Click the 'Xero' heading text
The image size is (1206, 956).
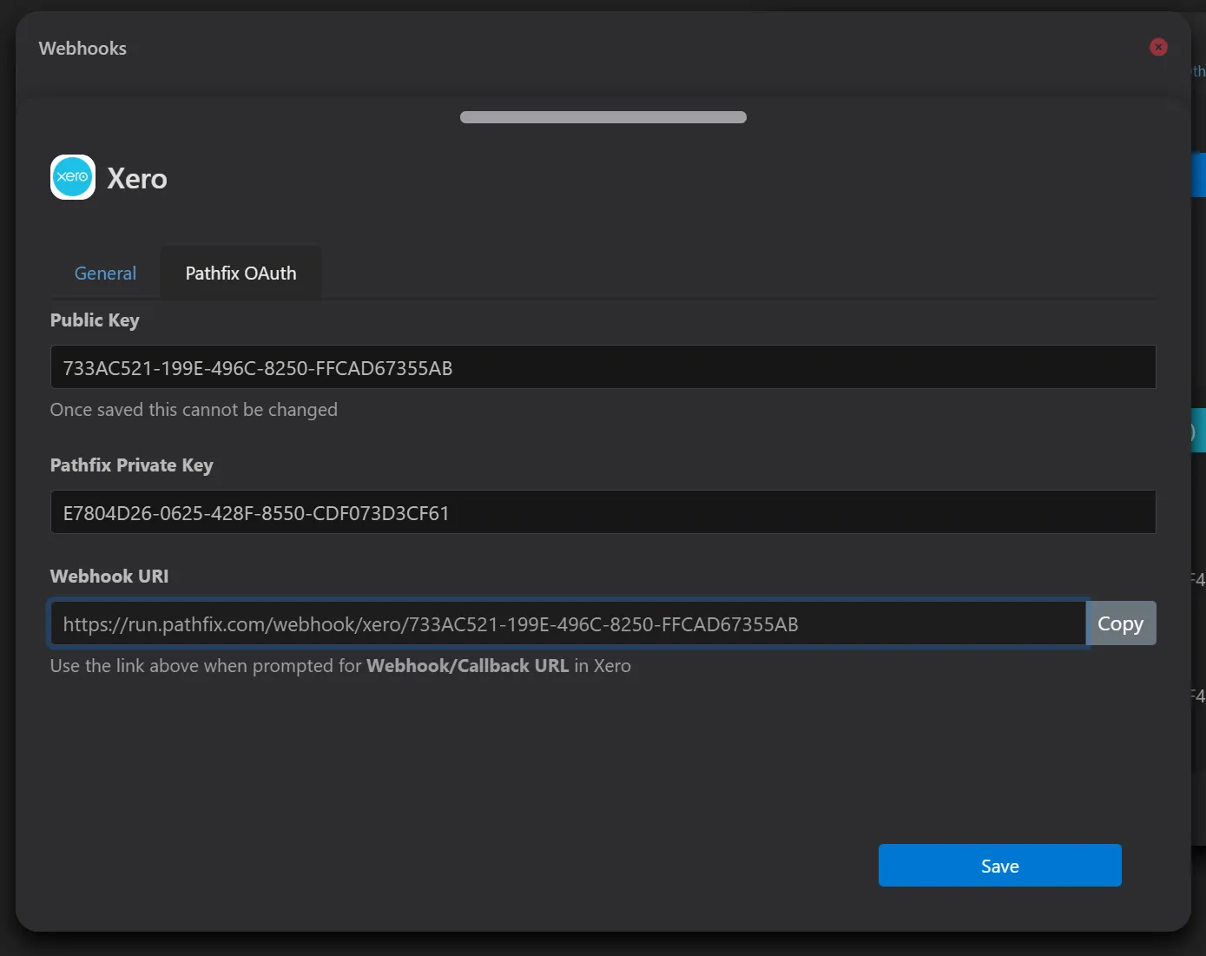coord(137,179)
